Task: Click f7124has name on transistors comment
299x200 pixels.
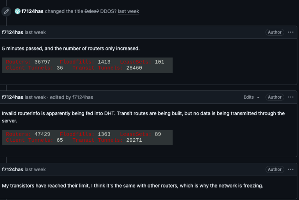Action: pos(12,170)
